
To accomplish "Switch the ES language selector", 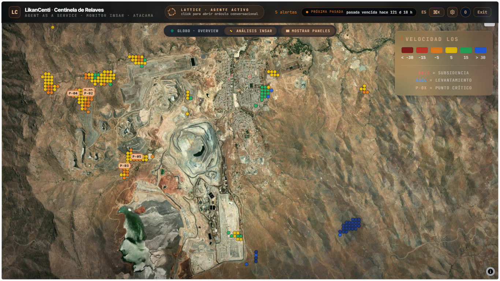I will (424, 12).
